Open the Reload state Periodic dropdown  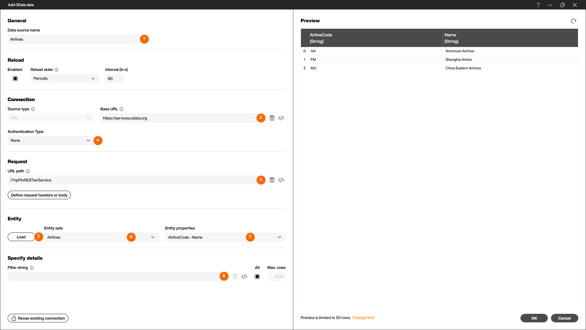[x=65, y=79]
